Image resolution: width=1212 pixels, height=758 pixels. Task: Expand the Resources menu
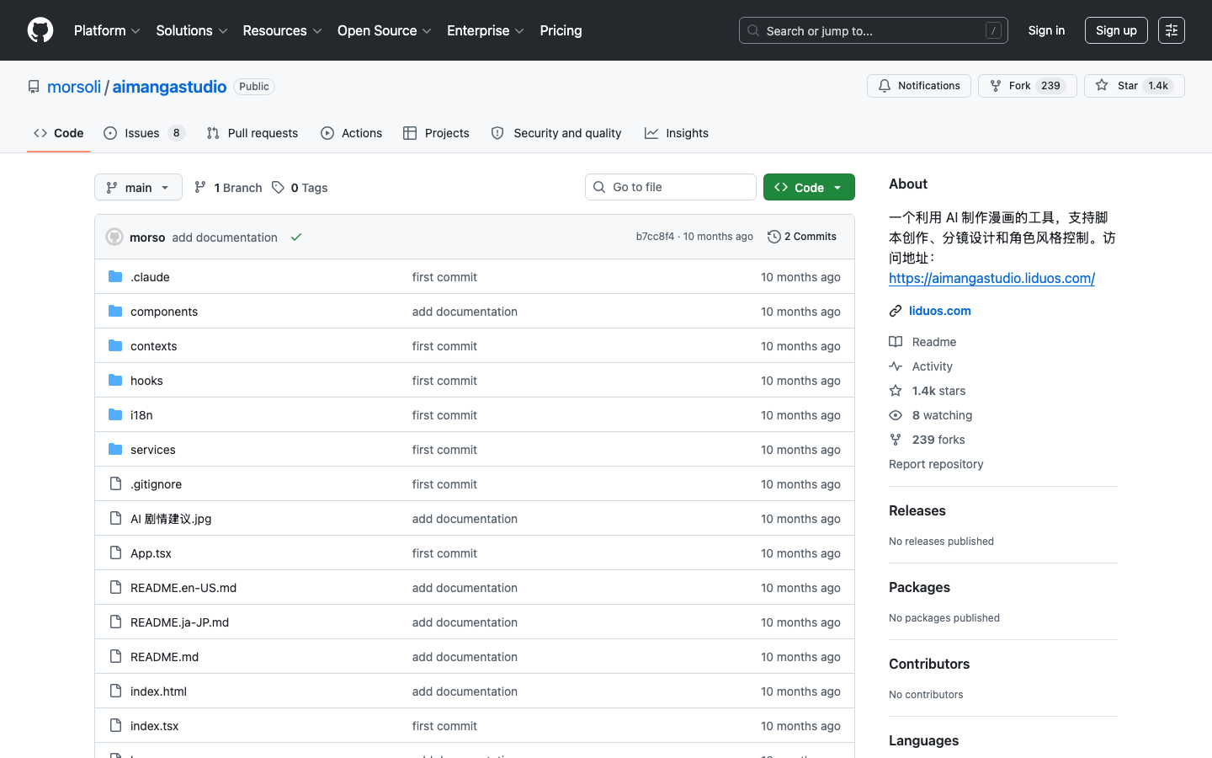coord(282,30)
